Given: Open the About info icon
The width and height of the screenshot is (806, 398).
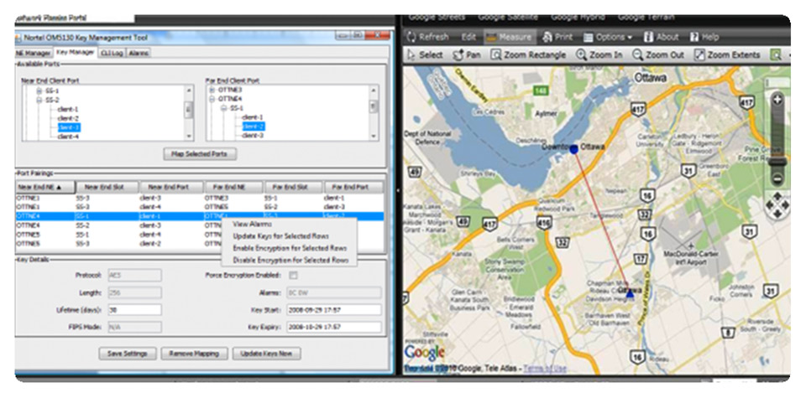Looking at the screenshot, I should tap(649, 37).
